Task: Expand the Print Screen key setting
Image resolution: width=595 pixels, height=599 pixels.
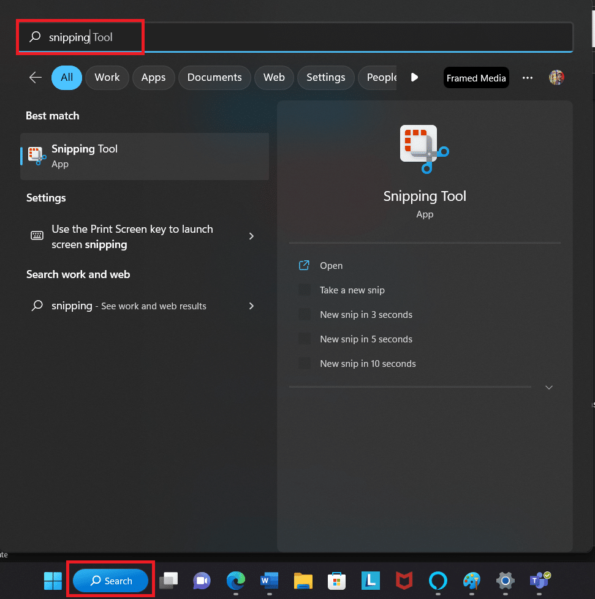Action: tap(251, 236)
